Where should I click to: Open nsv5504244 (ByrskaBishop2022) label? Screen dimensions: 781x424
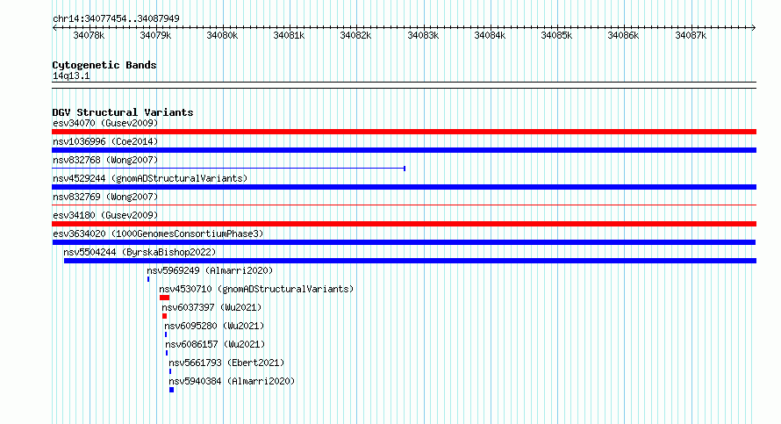click(x=140, y=252)
